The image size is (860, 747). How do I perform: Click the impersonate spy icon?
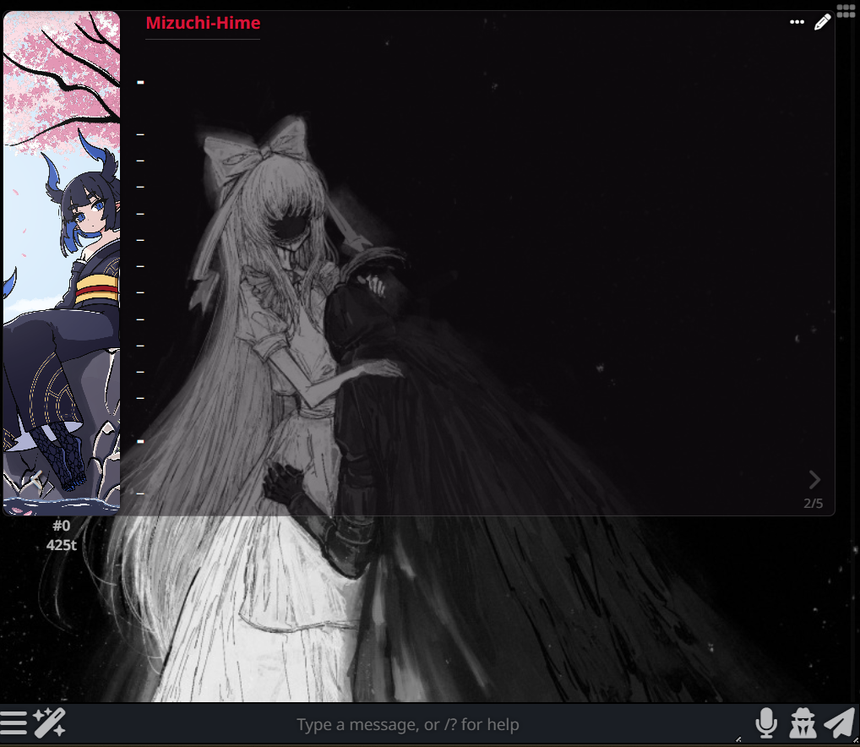(x=803, y=722)
